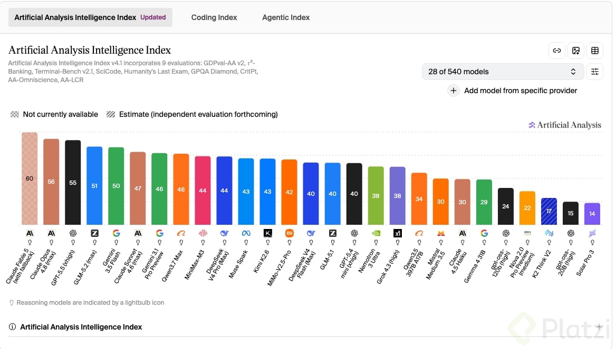Screen dimensions: 616x349
Task: Click the Anthropic logo under Claude Sonnet 4.6
Action: click(138, 233)
